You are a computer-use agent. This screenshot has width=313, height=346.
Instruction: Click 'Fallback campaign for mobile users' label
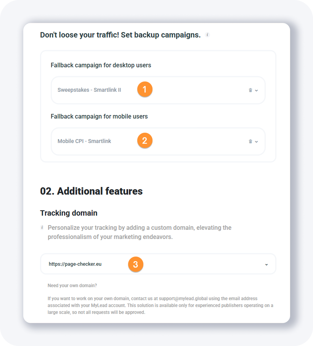(x=99, y=116)
